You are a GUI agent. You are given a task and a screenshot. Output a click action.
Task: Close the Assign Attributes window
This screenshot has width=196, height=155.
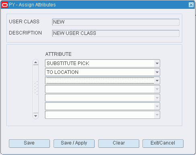click(x=191, y=5)
